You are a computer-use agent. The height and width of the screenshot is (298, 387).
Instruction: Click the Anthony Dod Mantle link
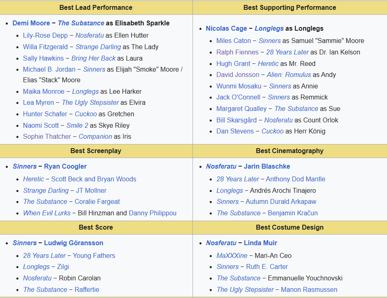point(295,179)
